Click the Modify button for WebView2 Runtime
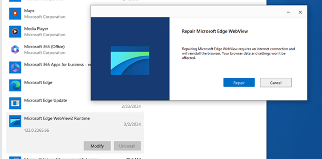 [x=97, y=146]
